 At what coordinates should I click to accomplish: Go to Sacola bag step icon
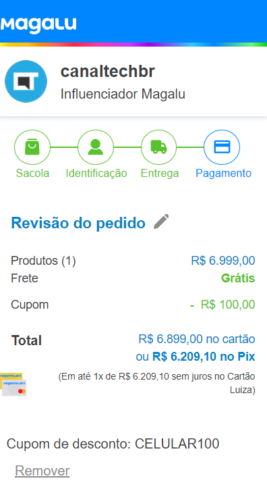(x=32, y=147)
